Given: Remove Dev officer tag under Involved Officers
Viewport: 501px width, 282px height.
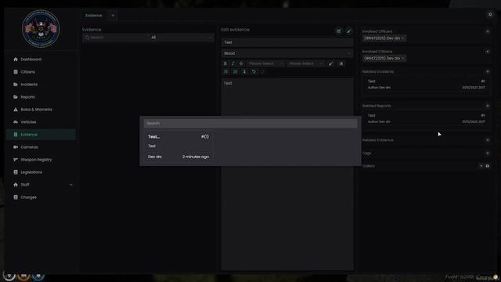Looking at the screenshot, I should (x=403, y=38).
